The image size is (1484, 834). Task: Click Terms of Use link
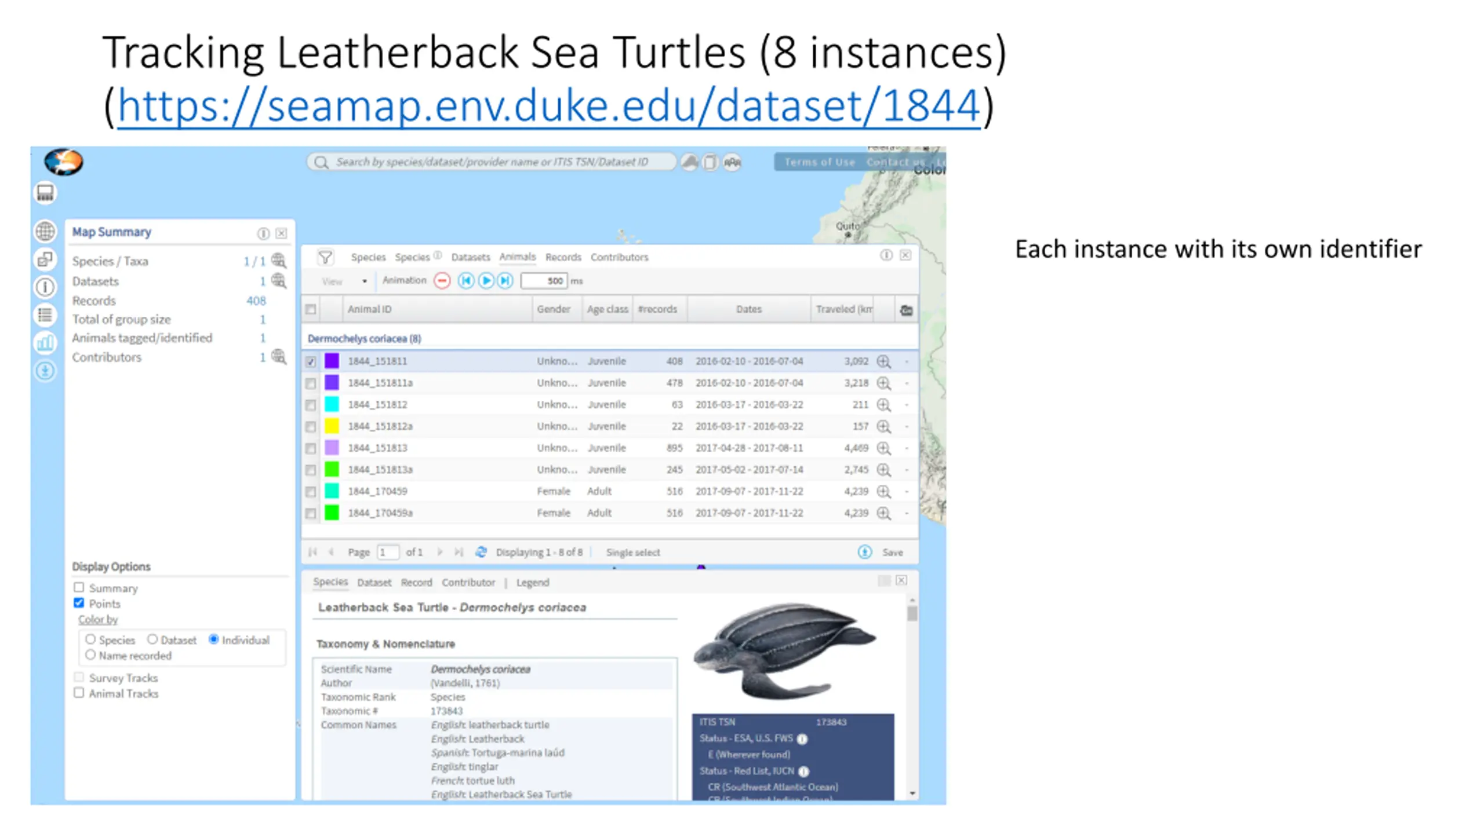tap(819, 162)
